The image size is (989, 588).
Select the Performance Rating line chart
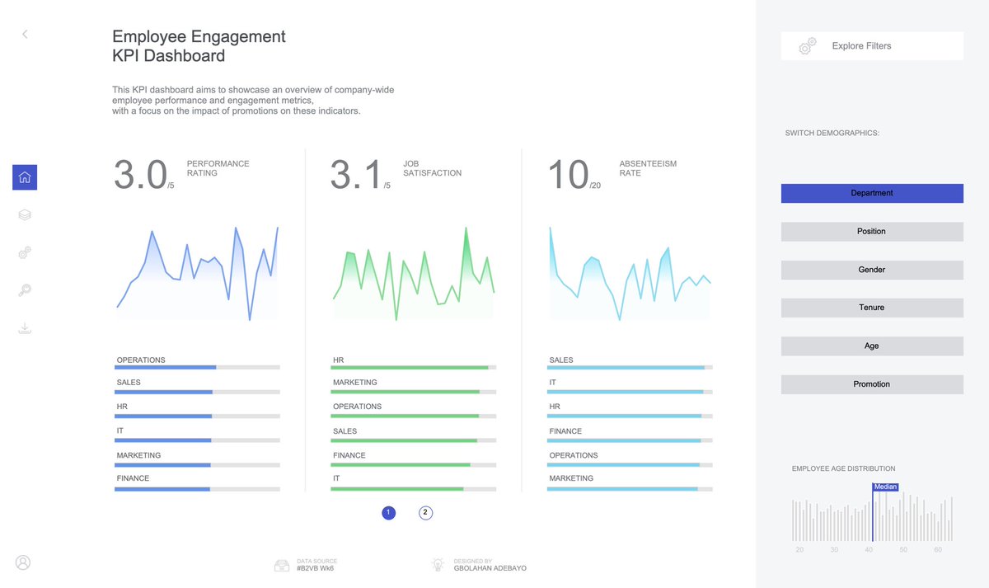pyautogui.click(x=197, y=273)
